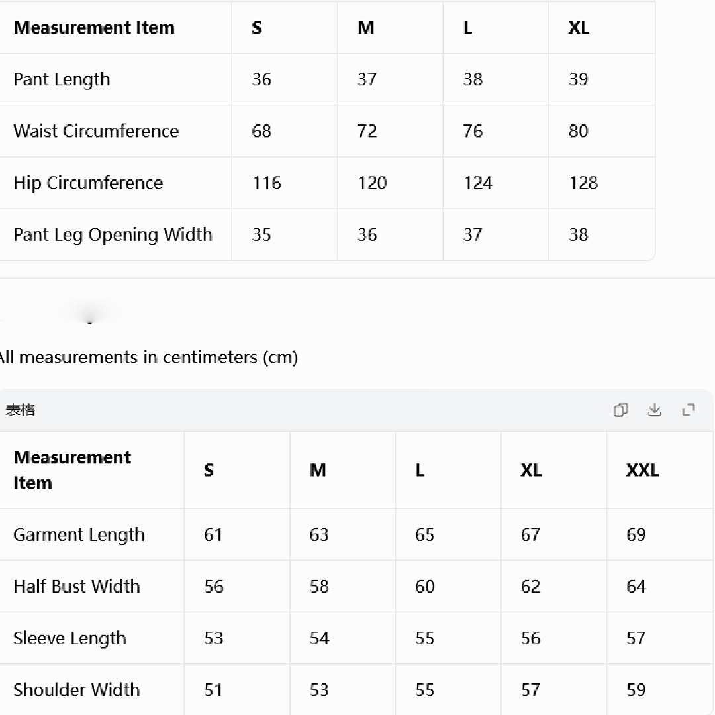Select the Waist Circumference row label
The height and width of the screenshot is (715, 715).
click(x=96, y=131)
